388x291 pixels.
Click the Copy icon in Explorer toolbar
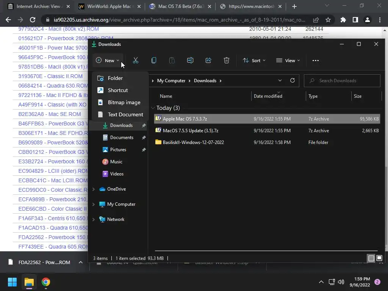pos(154,60)
